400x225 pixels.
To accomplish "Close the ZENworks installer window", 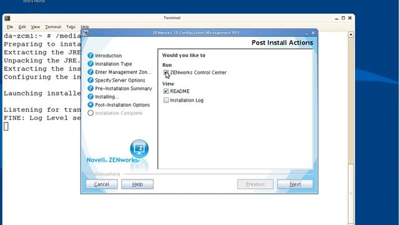I will tap(313, 33).
